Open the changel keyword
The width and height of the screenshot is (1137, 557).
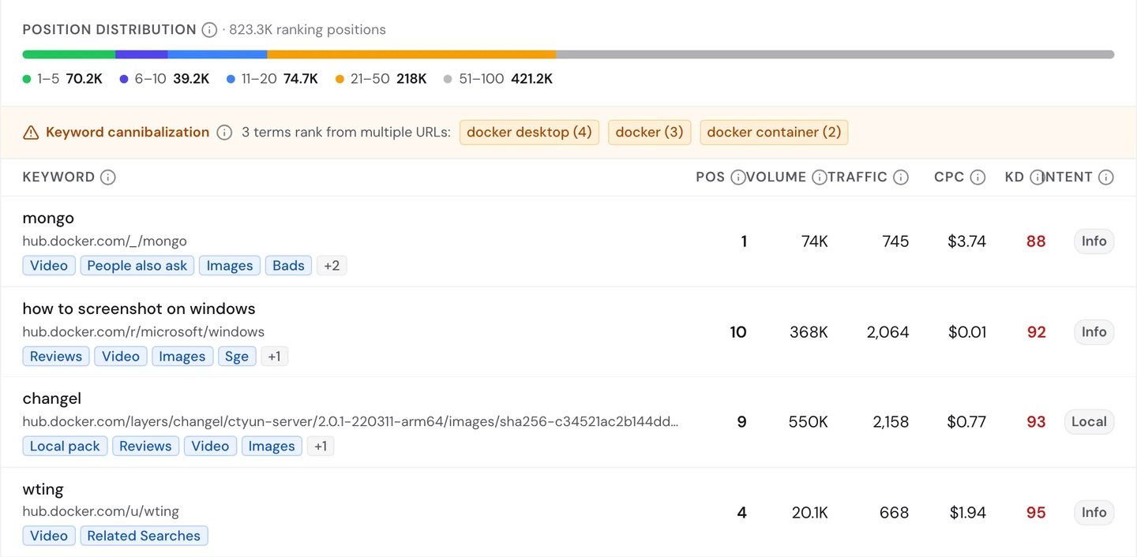coord(51,398)
